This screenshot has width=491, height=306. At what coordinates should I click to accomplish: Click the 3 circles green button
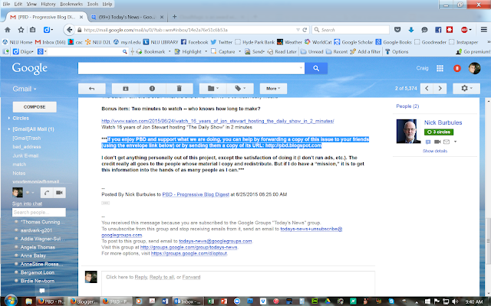click(x=439, y=132)
